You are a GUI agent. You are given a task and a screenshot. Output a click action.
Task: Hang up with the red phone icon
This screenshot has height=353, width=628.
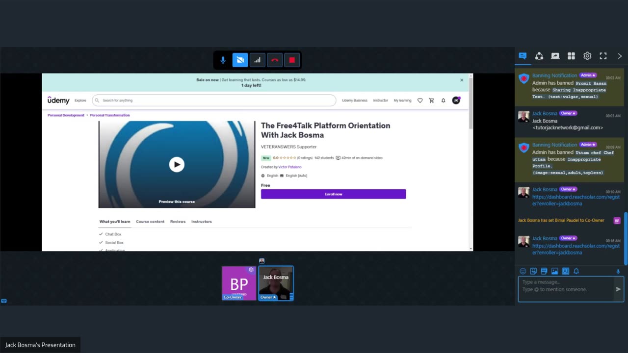tap(275, 60)
